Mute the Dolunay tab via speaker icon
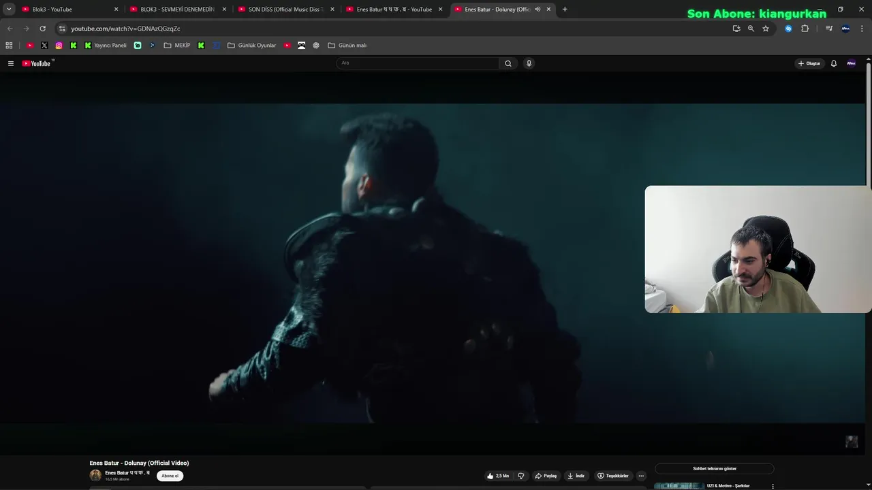Viewport: 872px width, 490px height. point(538,10)
